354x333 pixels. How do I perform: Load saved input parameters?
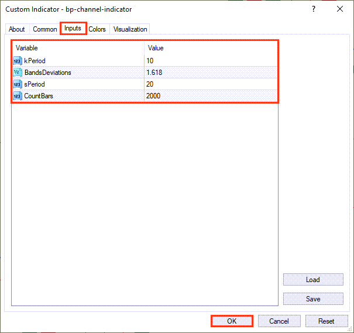[x=312, y=280]
